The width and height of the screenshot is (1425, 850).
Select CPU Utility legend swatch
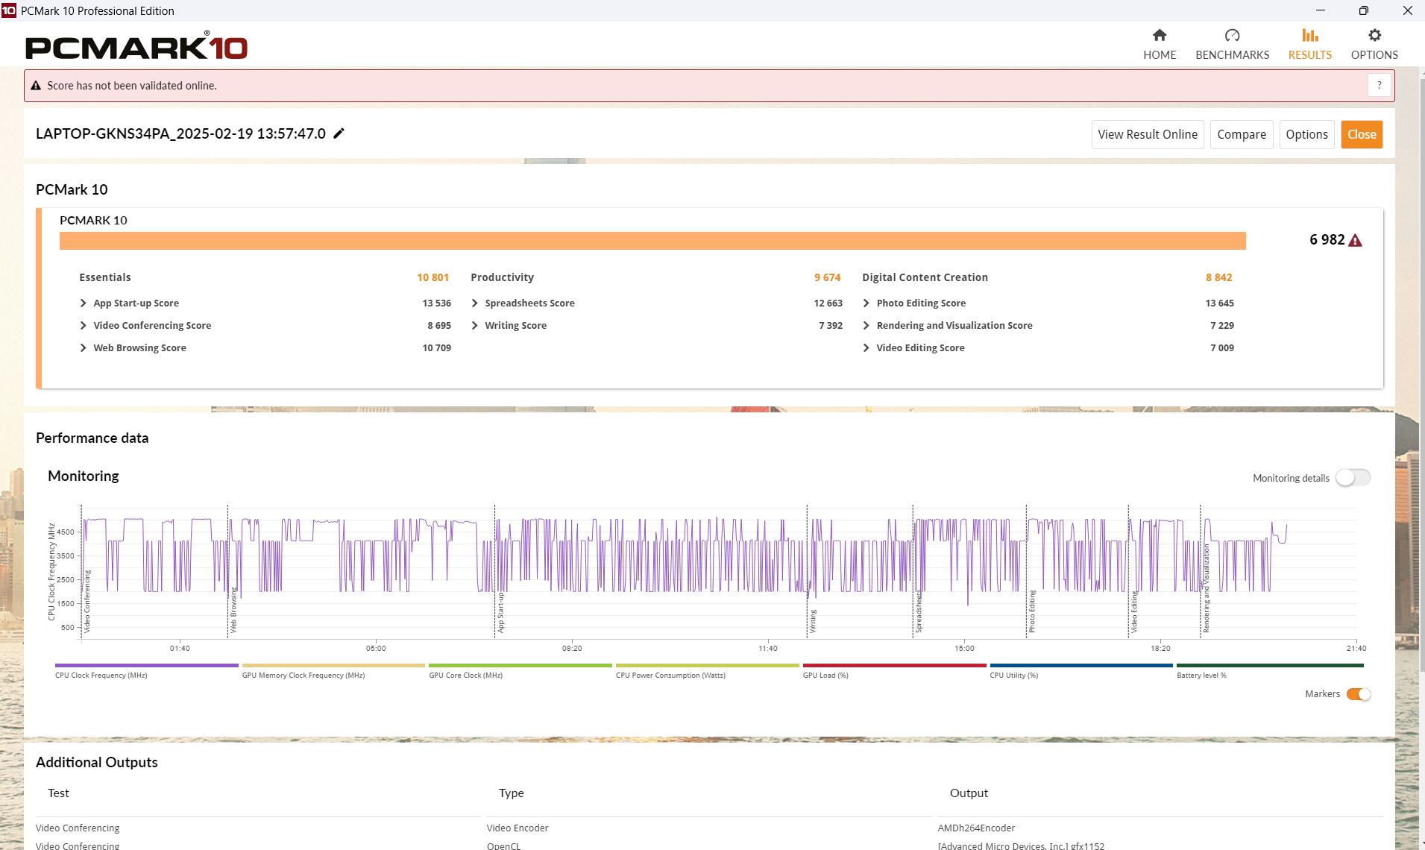click(x=1081, y=665)
